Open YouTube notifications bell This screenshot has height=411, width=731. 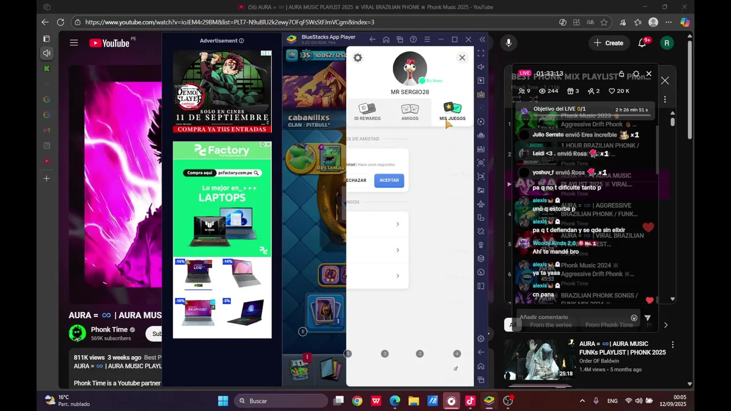point(642,43)
